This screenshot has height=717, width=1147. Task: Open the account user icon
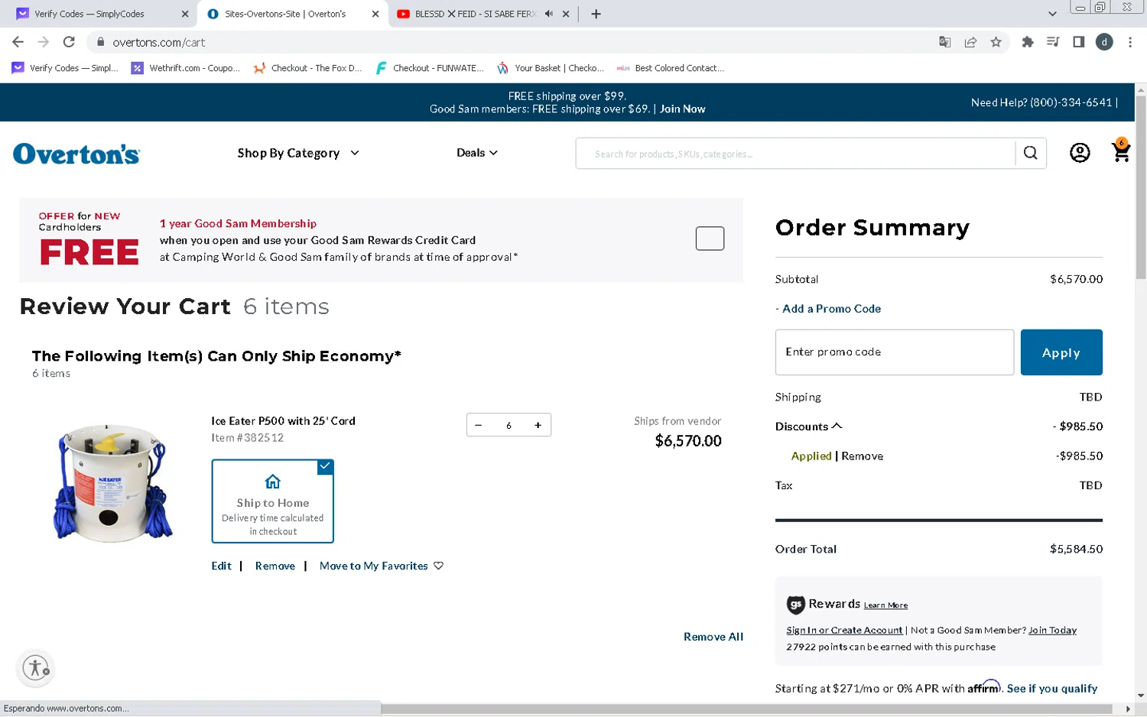pyautogui.click(x=1080, y=153)
